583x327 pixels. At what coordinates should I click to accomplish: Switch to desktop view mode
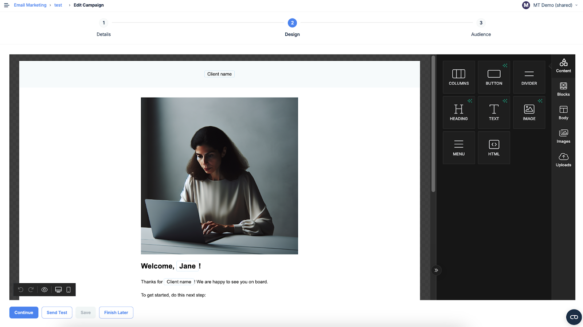tap(58, 290)
